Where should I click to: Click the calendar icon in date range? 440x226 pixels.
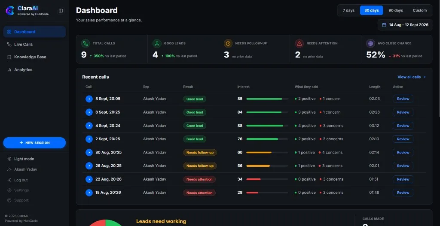coord(384,25)
